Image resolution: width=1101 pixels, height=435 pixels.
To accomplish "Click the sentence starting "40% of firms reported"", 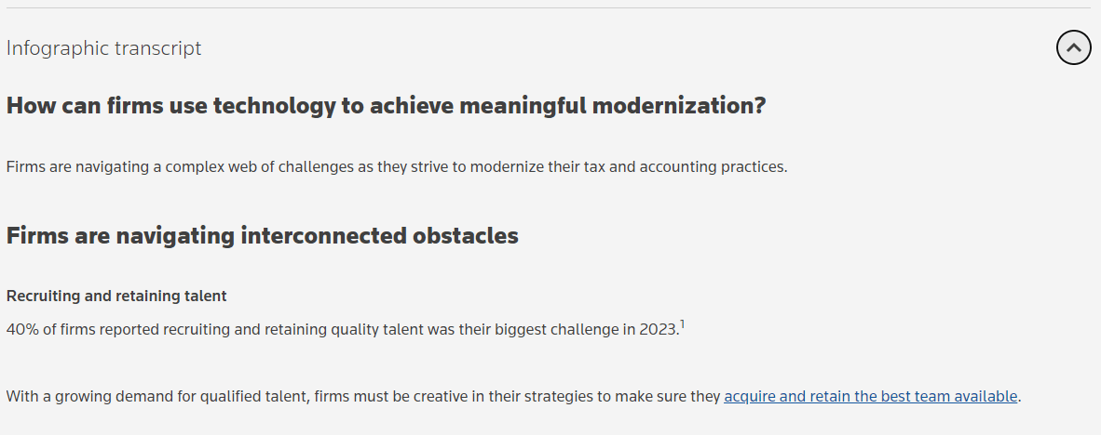I will tap(342, 329).
